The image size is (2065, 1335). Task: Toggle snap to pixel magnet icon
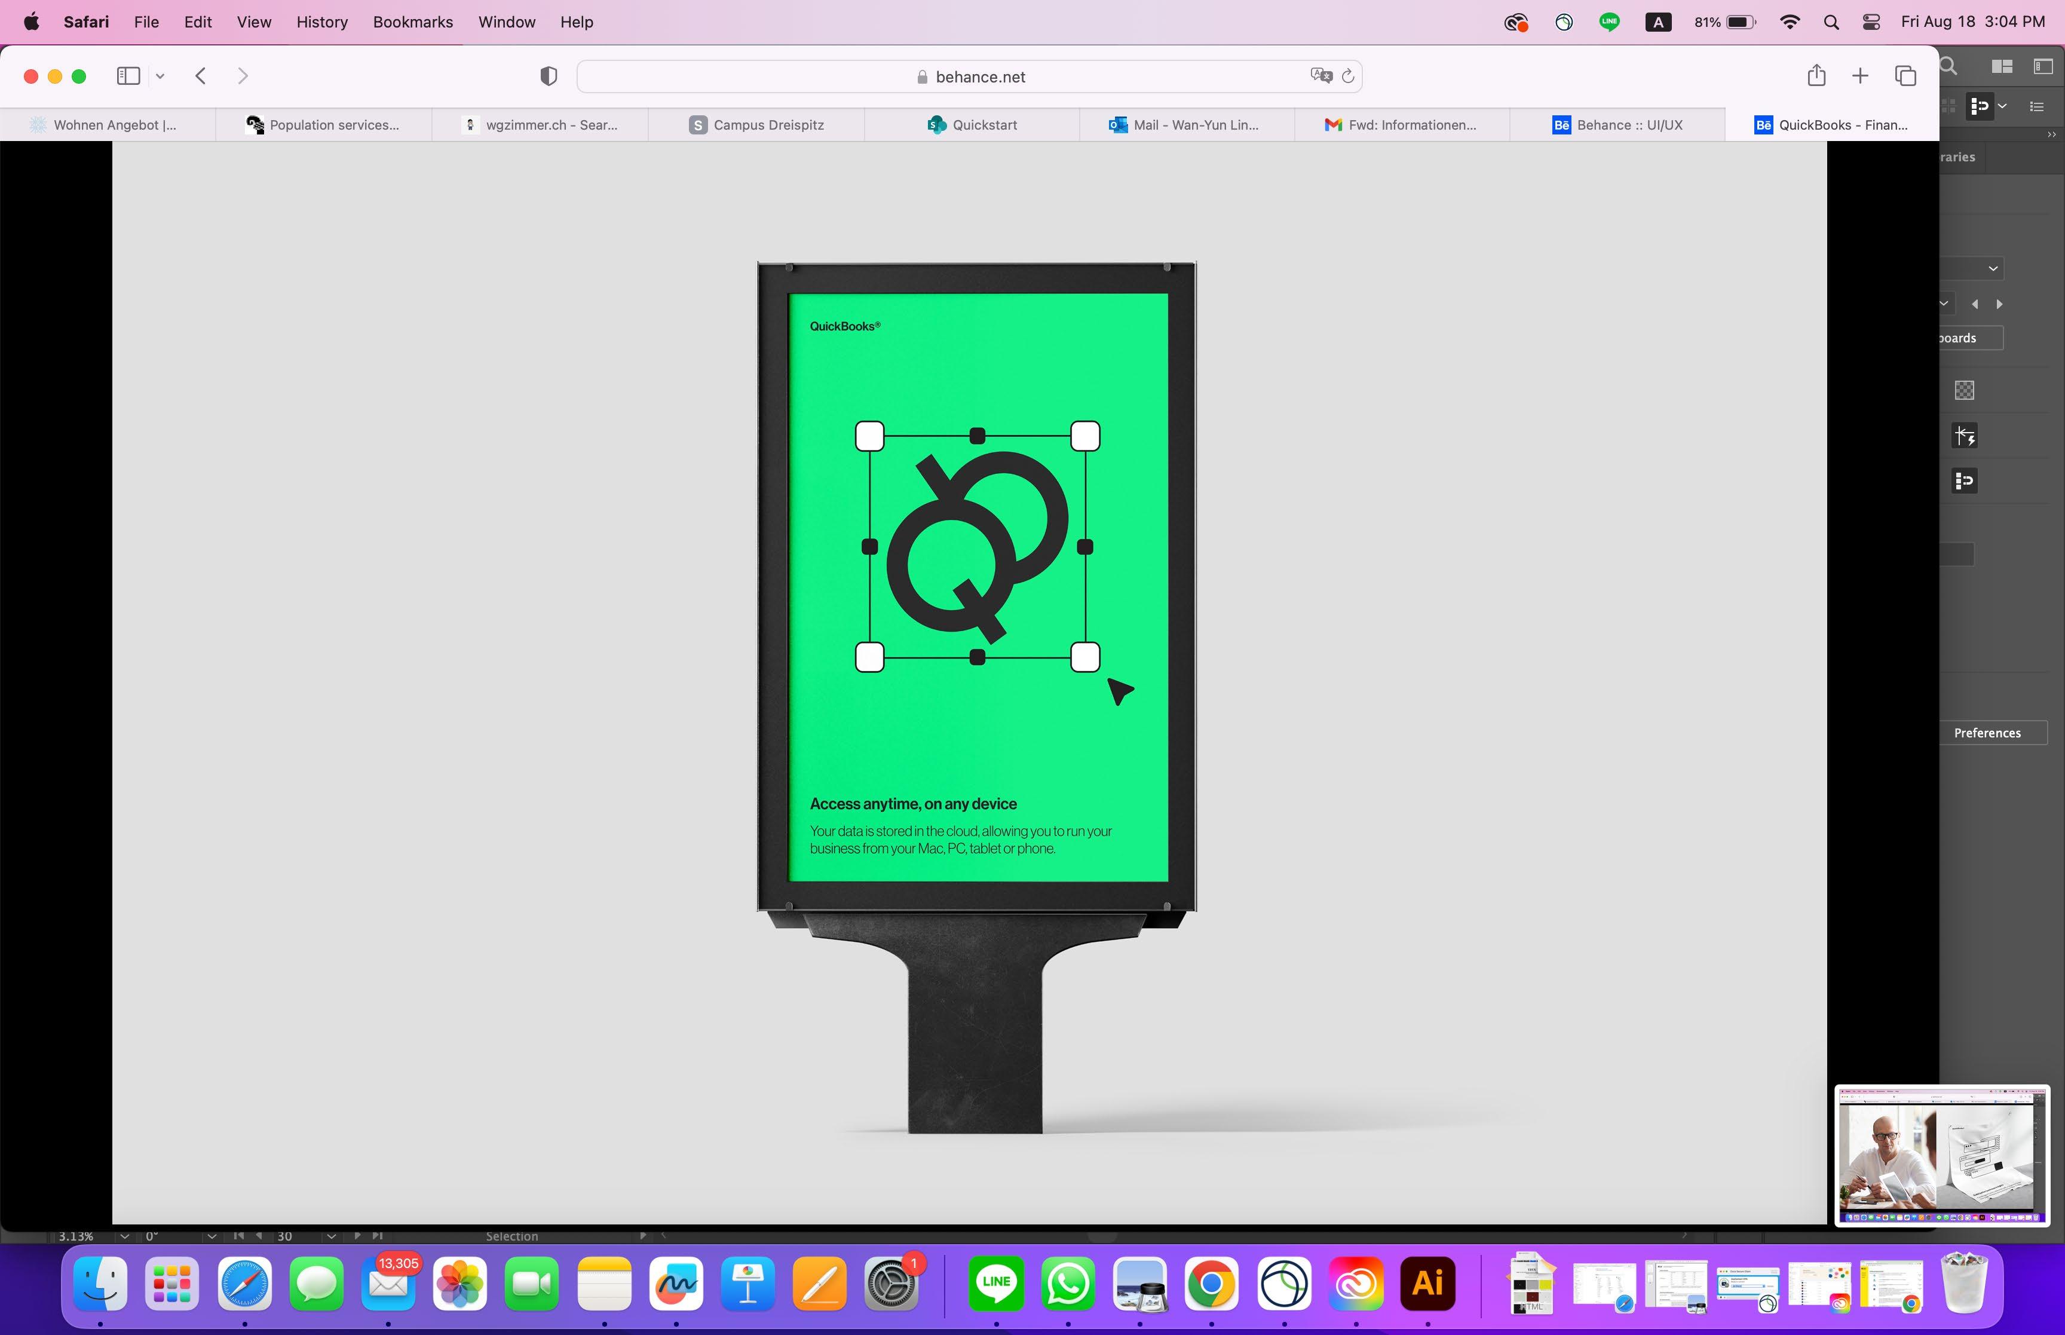click(x=1965, y=480)
